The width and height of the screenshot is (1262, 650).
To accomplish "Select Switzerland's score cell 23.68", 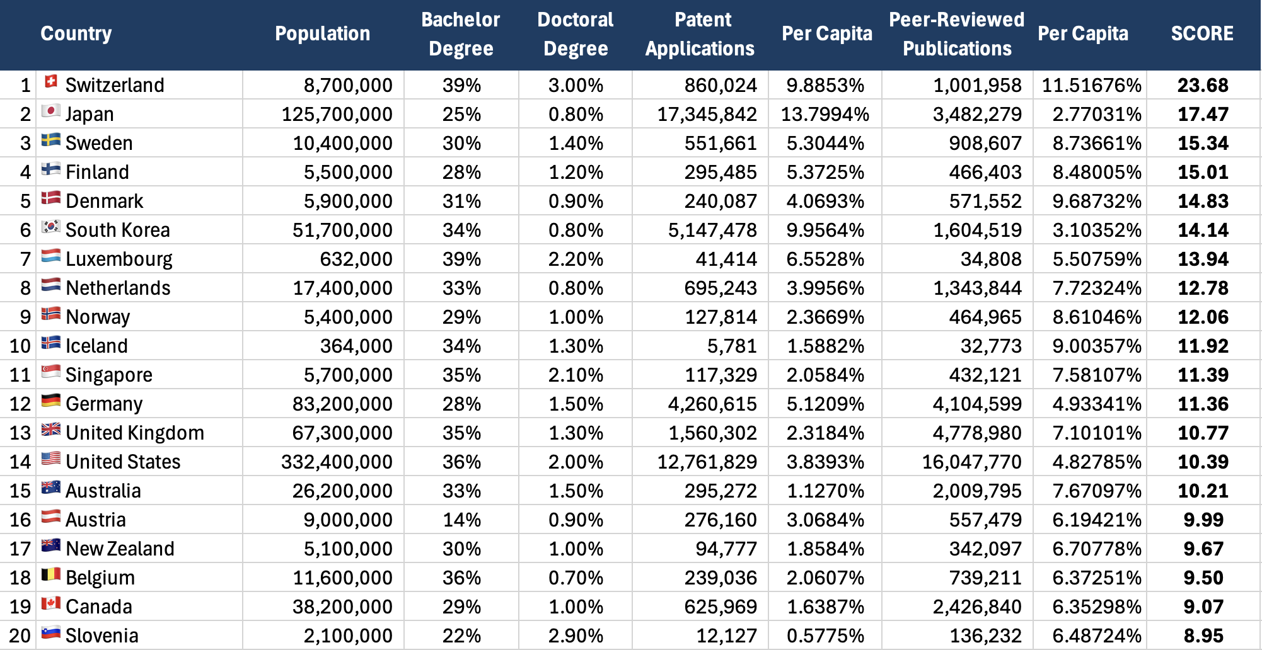I will pos(1202,85).
